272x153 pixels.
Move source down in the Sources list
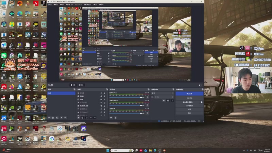pos(95,118)
